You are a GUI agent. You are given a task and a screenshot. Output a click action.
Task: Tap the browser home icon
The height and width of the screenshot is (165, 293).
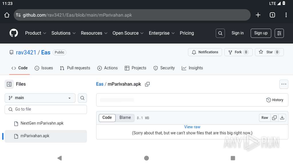(7, 15)
